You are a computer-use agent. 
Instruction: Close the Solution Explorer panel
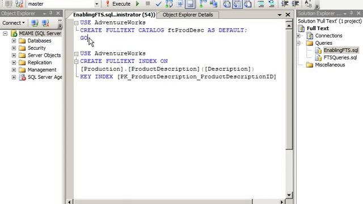coord(358,14)
